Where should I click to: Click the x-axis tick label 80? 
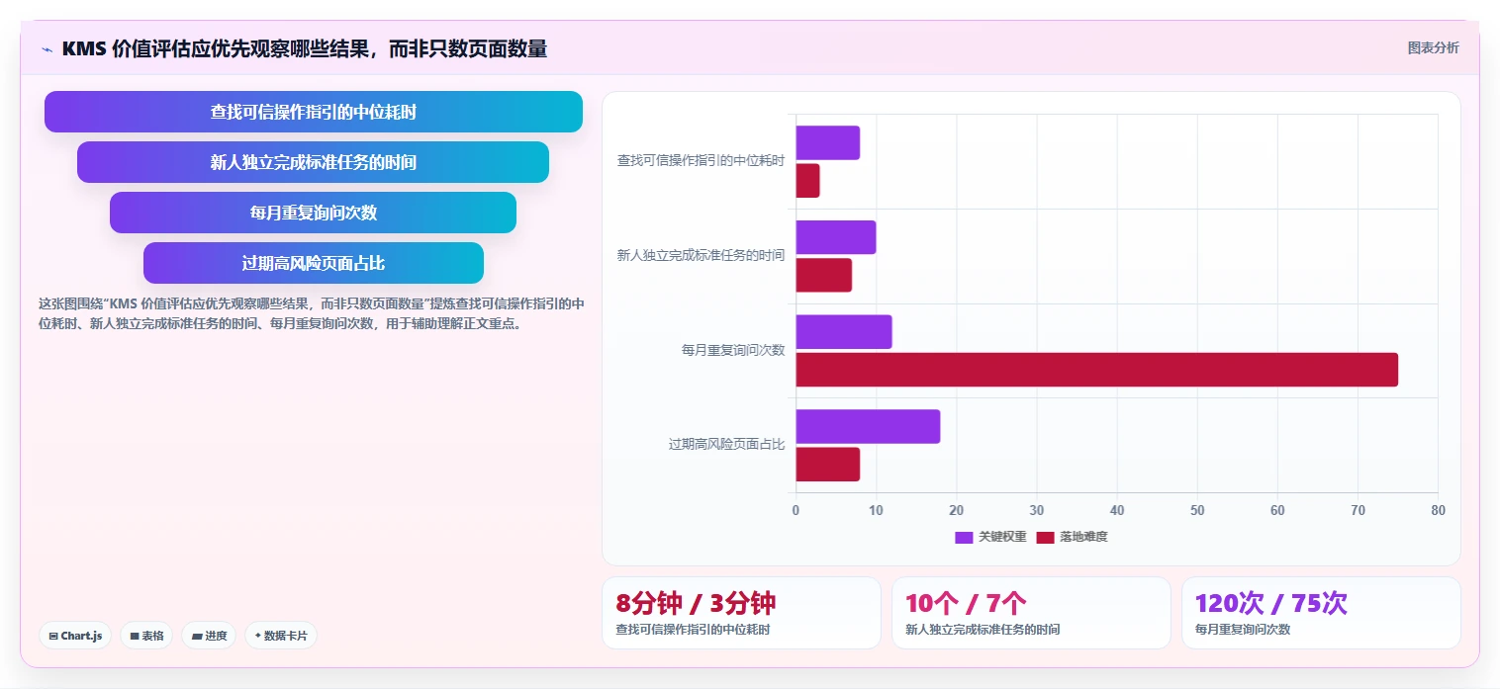tap(1438, 510)
